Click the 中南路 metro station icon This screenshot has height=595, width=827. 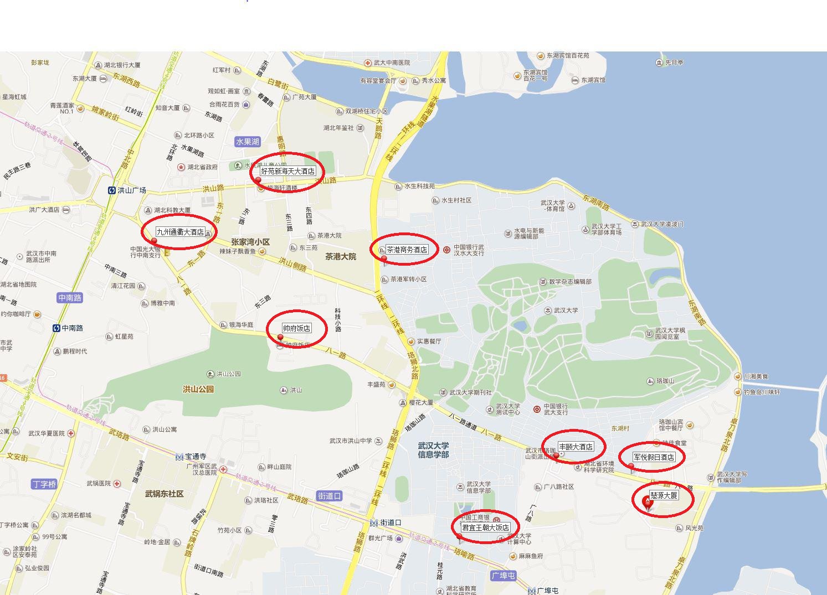pyautogui.click(x=56, y=328)
